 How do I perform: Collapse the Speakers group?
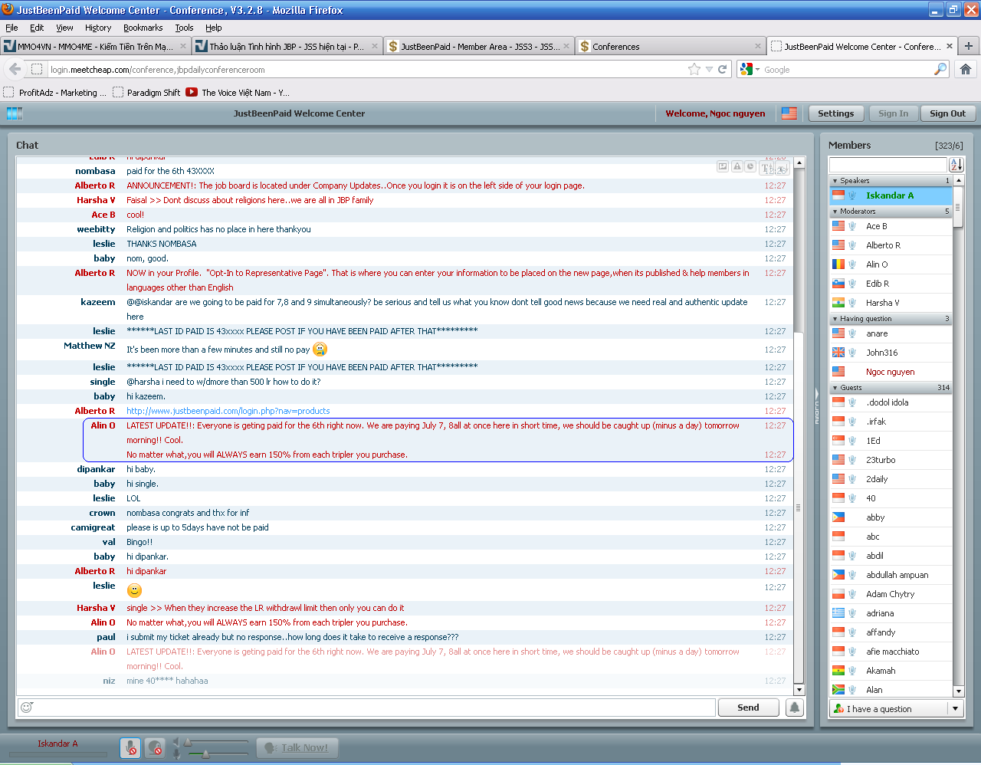click(835, 181)
